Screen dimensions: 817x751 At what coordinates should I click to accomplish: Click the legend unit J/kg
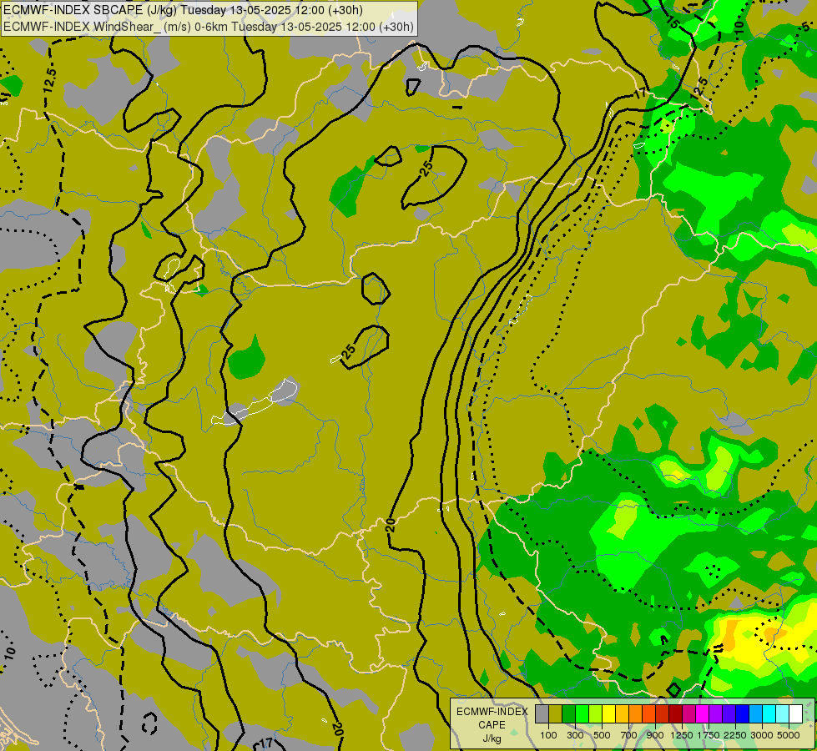coord(492,738)
